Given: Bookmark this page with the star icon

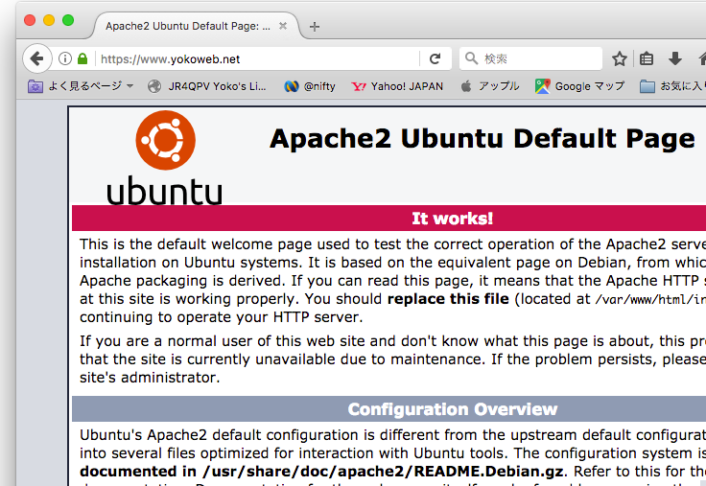Looking at the screenshot, I should tap(619, 58).
